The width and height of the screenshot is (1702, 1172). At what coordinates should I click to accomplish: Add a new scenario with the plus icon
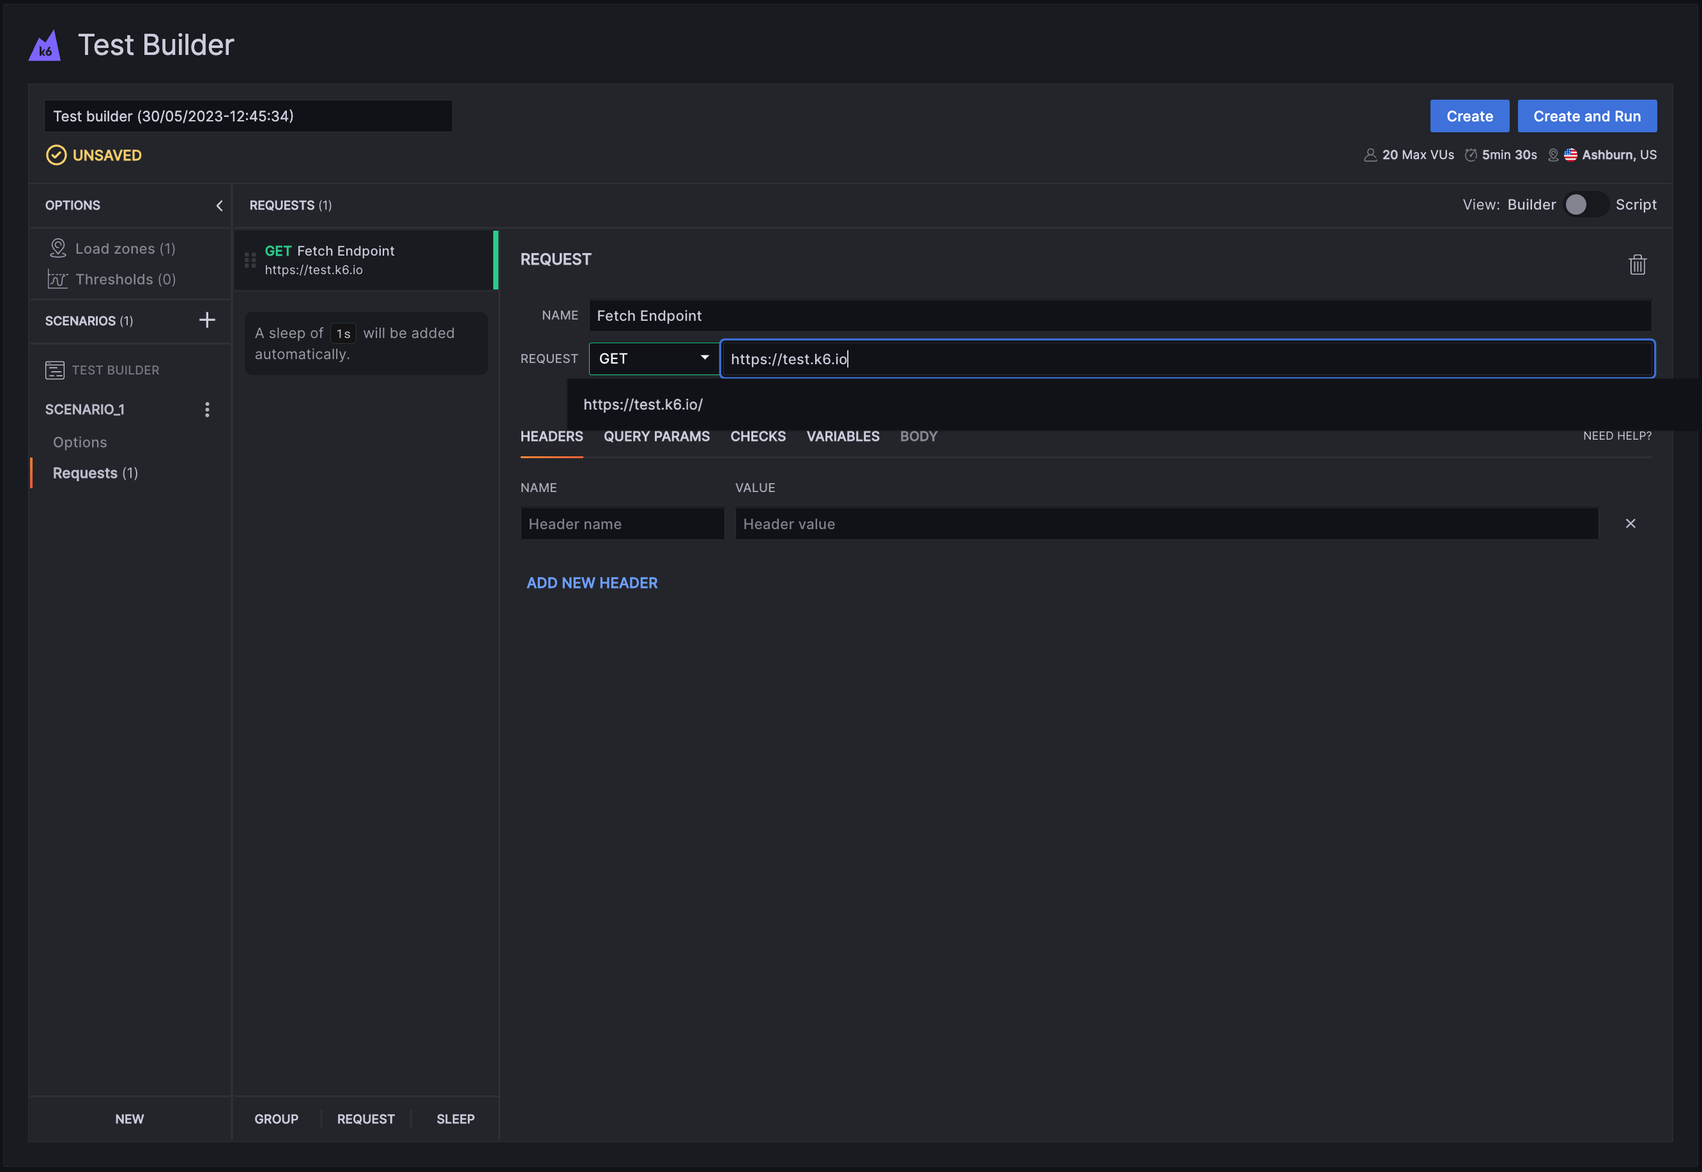pyautogui.click(x=208, y=320)
